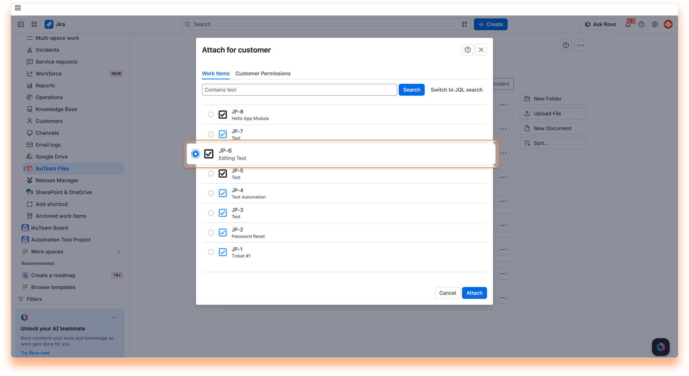689x376 pixels.
Task: Click the JP-6 task type icon
Action: point(209,154)
